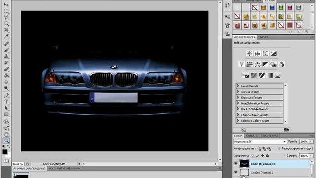
Task: Expand Curves Presets
Action: [238, 91]
